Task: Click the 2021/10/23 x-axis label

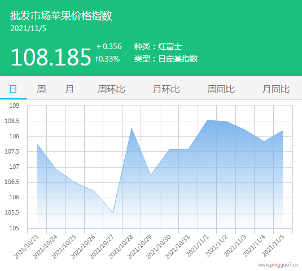Action: tap(27, 247)
